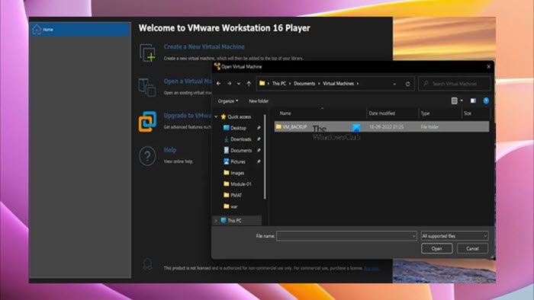Click the Open button

(x=436, y=248)
